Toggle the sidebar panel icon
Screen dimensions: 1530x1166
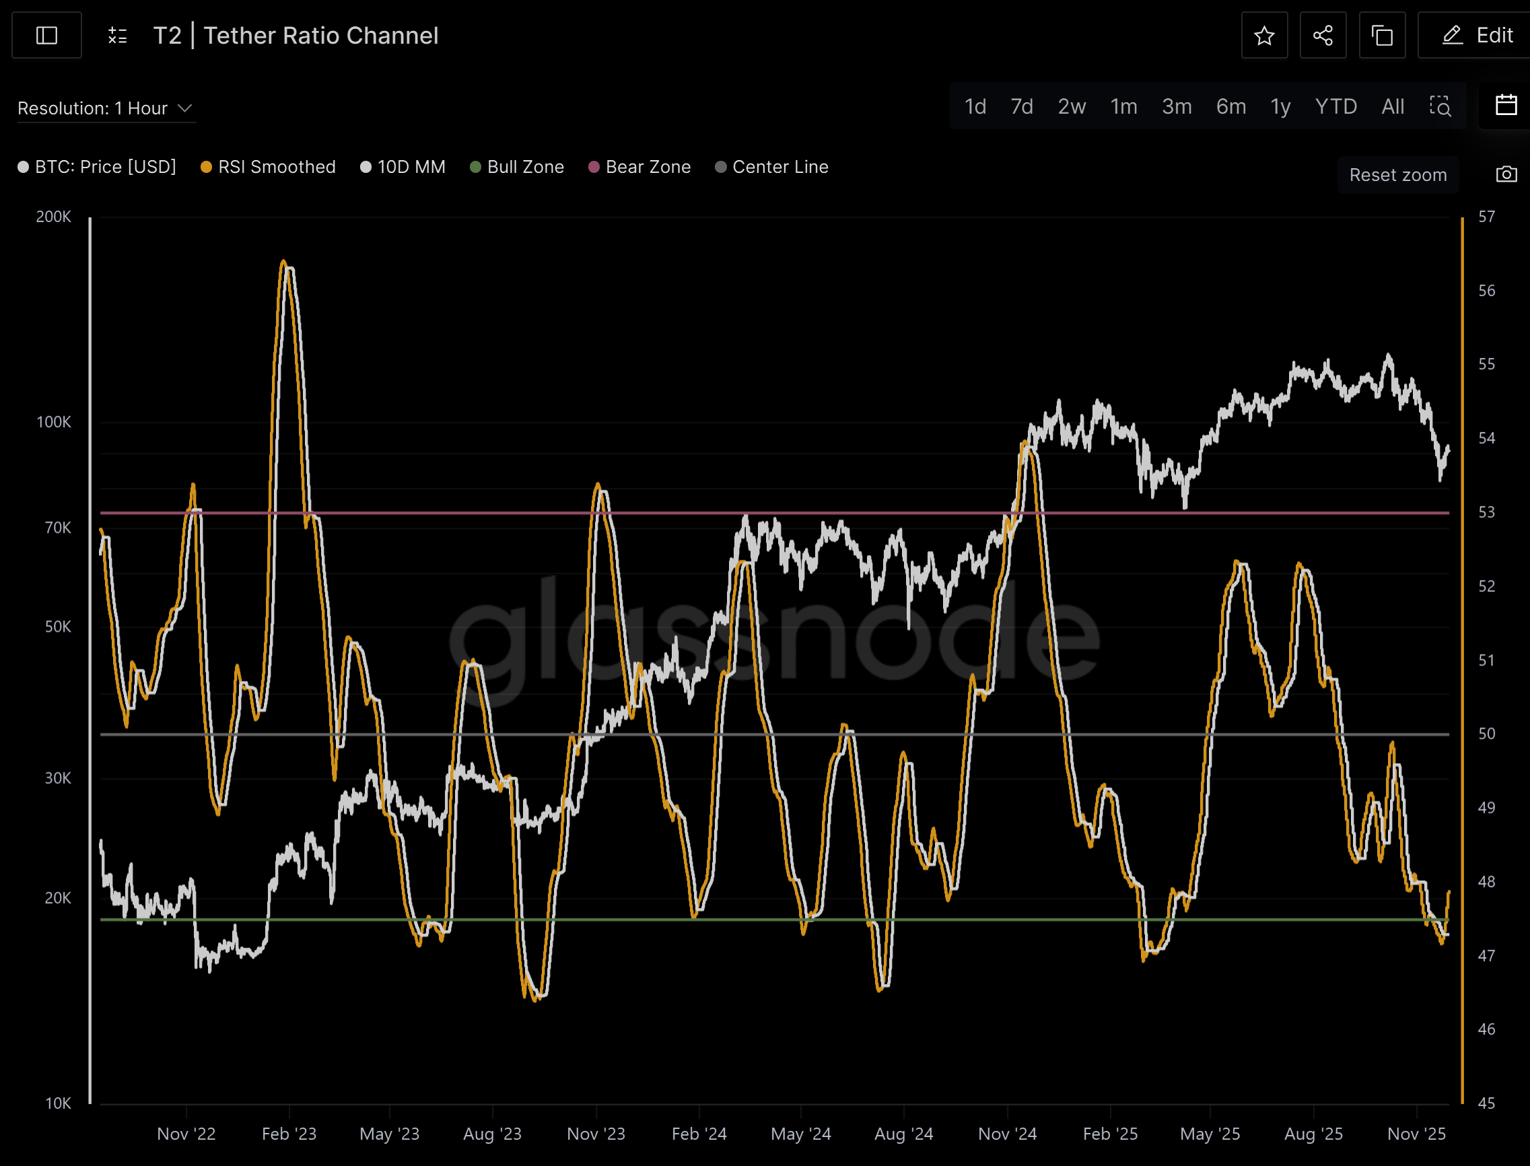point(46,36)
